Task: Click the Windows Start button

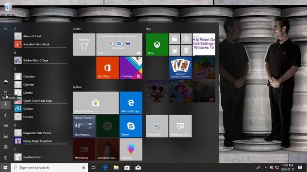Action: click(x=5, y=168)
